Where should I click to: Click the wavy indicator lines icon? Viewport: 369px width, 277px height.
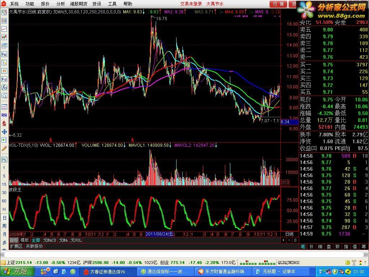[x=4, y=107]
